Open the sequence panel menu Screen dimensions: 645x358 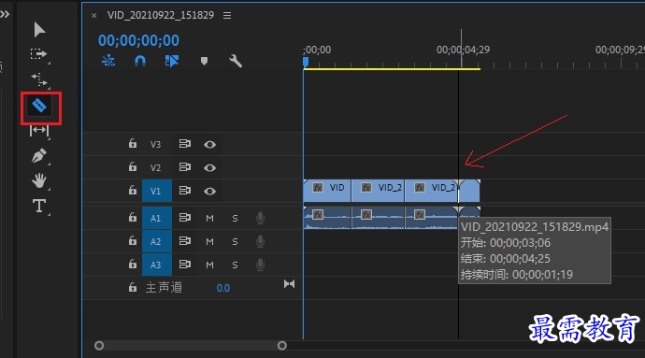pos(227,15)
